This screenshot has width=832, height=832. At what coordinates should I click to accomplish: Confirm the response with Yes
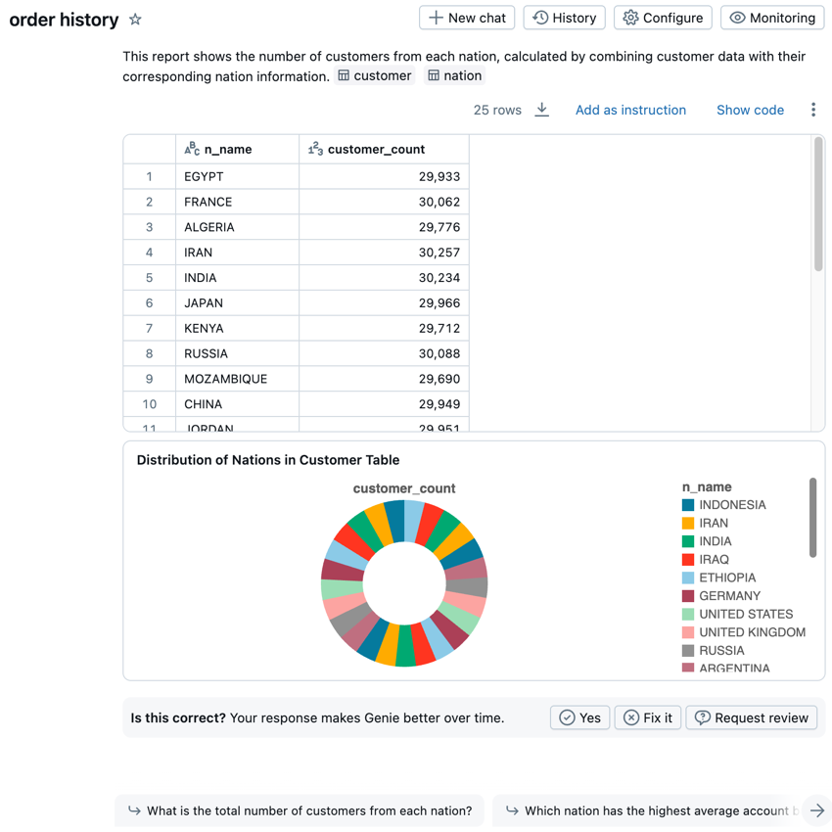coord(579,717)
